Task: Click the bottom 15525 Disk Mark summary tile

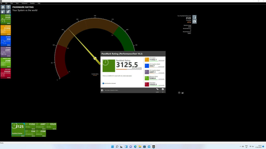Action: click(51, 126)
